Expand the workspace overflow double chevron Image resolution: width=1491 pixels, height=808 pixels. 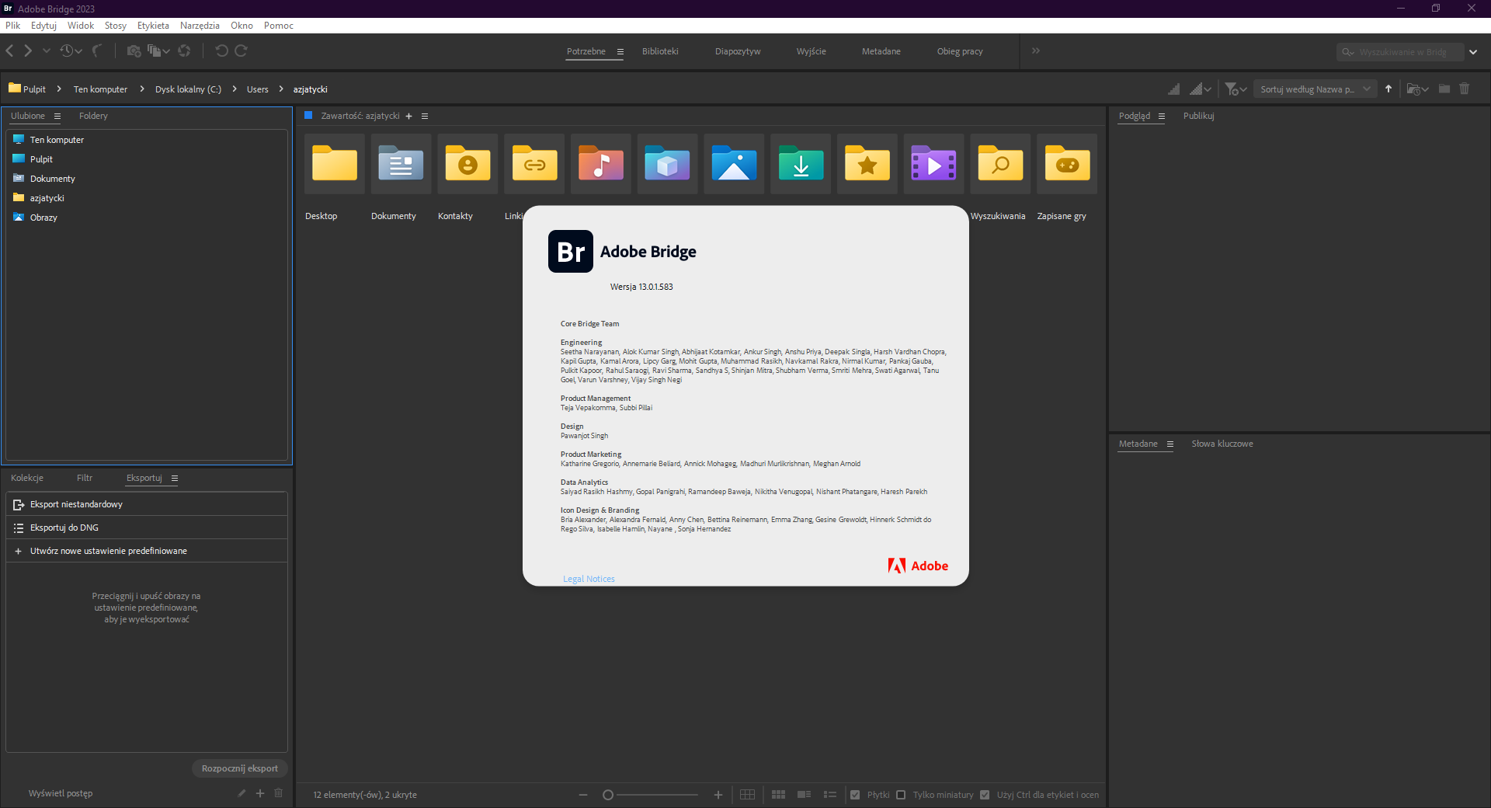1036,50
